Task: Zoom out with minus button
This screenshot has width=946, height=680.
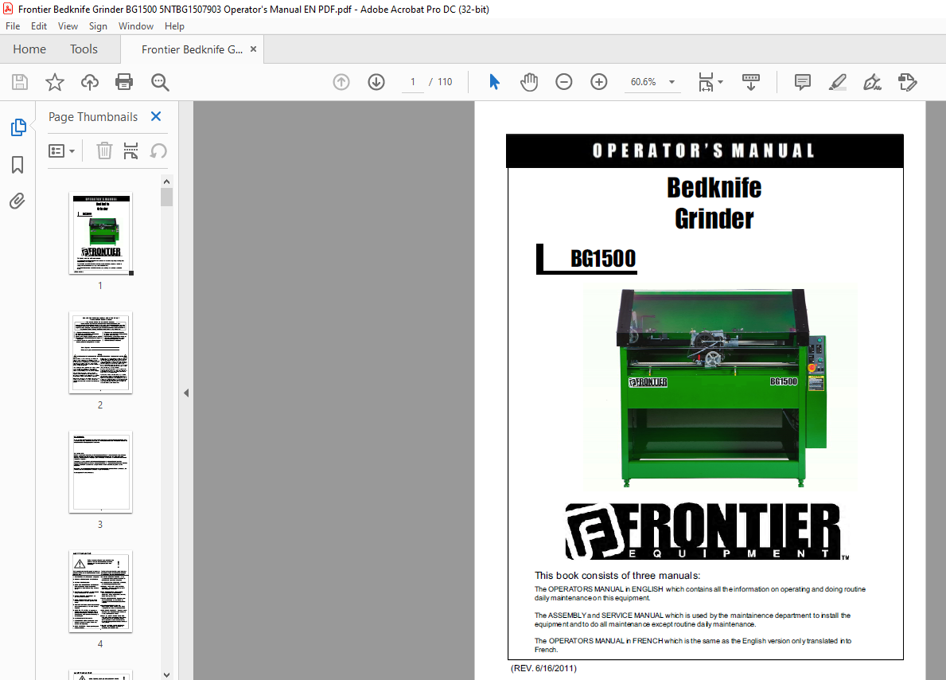Action: (563, 81)
